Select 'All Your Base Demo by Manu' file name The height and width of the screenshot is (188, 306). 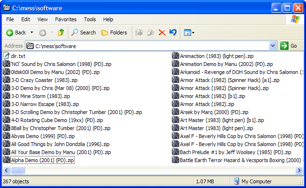pos(61,152)
